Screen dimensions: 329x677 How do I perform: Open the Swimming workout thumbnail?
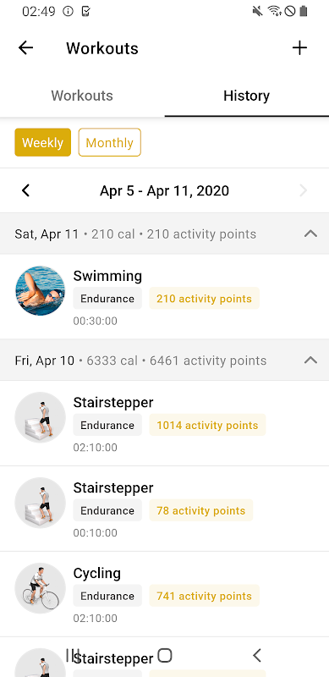40,290
